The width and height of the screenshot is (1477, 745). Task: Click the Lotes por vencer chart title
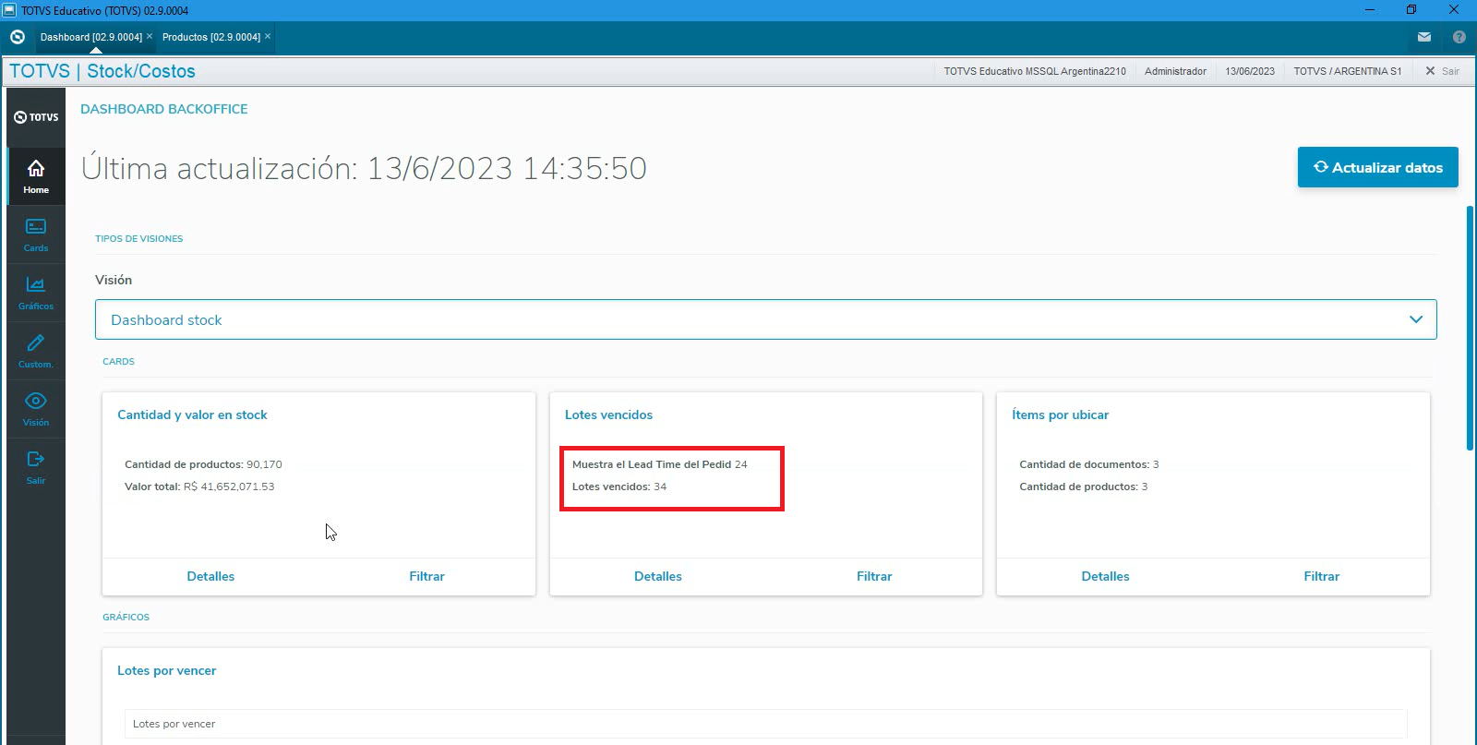point(167,670)
